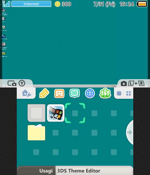Click the 16:24 clock time
Viewport: 150px width, 175px height.
point(127,4)
